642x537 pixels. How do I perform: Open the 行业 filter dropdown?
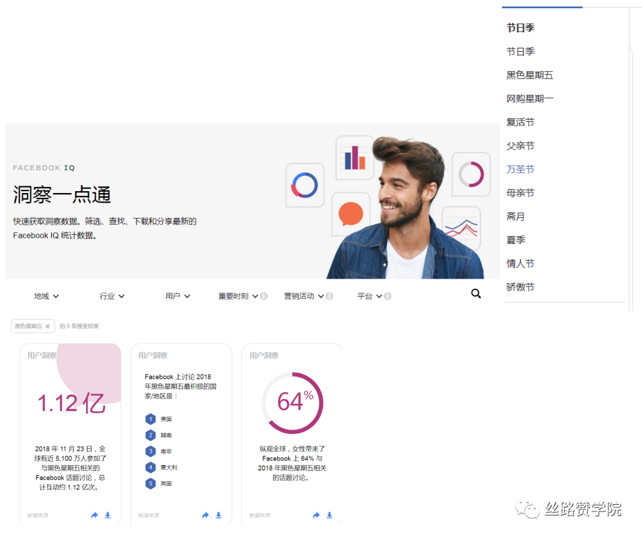point(112,296)
